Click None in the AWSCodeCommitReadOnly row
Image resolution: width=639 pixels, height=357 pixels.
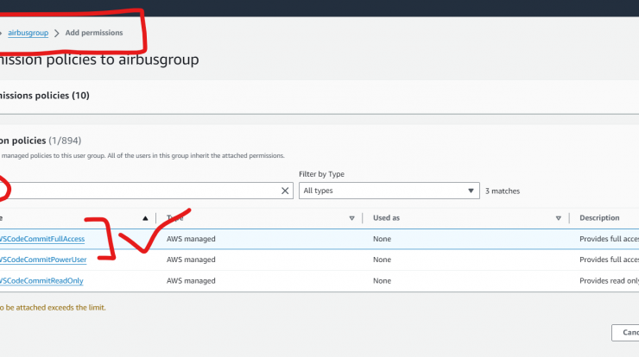click(382, 281)
